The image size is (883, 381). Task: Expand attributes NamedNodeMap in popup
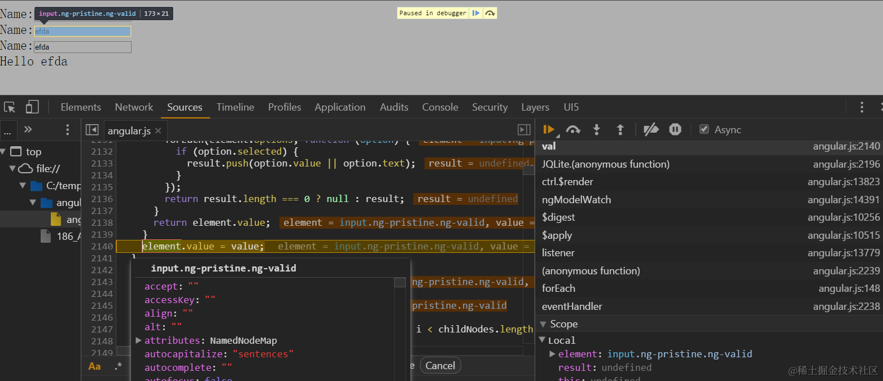139,340
